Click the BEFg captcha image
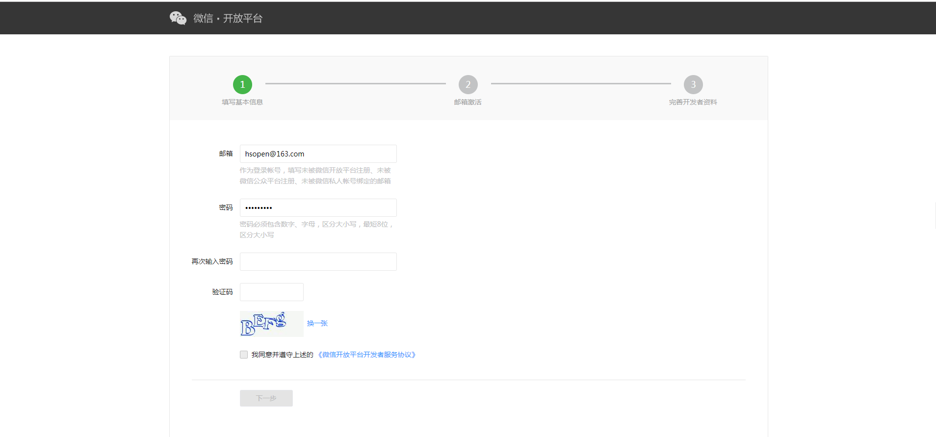The height and width of the screenshot is (437, 936). (x=271, y=324)
